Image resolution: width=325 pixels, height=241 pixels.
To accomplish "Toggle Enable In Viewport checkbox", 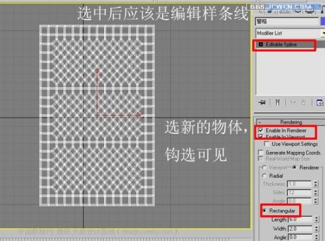I will [x=261, y=137].
